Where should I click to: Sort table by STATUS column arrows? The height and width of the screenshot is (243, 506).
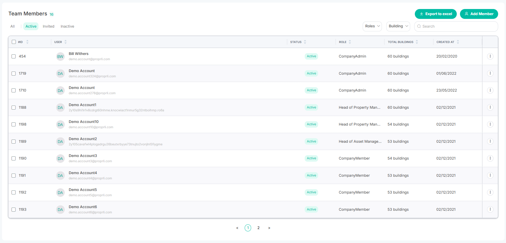point(305,42)
